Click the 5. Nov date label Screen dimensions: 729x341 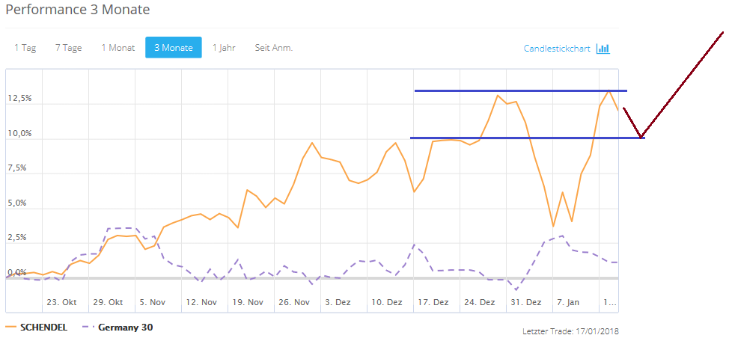pyautogui.click(x=153, y=303)
